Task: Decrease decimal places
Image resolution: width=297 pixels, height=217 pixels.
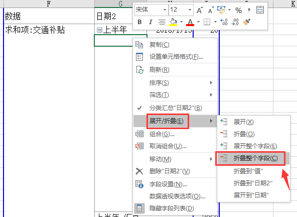Action: 235,22
